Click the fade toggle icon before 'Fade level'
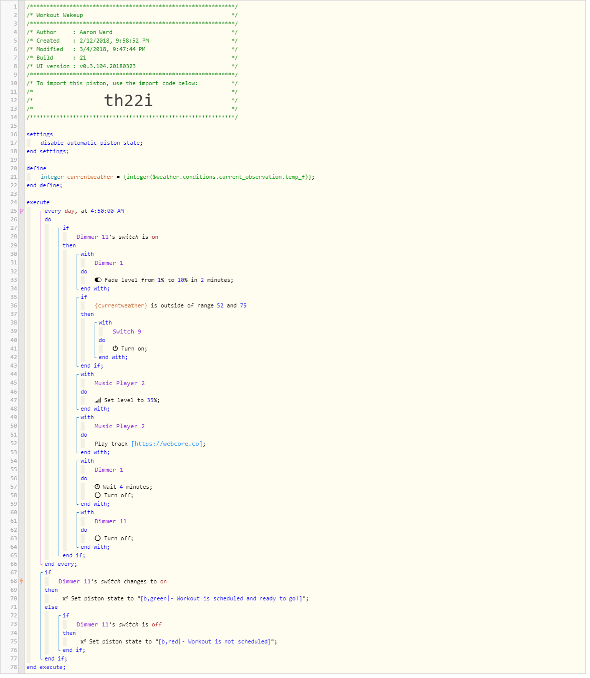 (x=98, y=280)
